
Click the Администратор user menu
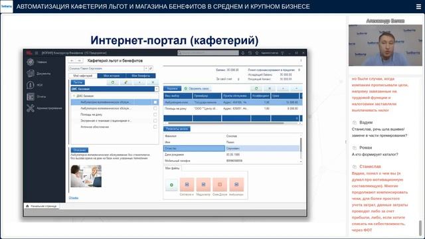[270, 53]
